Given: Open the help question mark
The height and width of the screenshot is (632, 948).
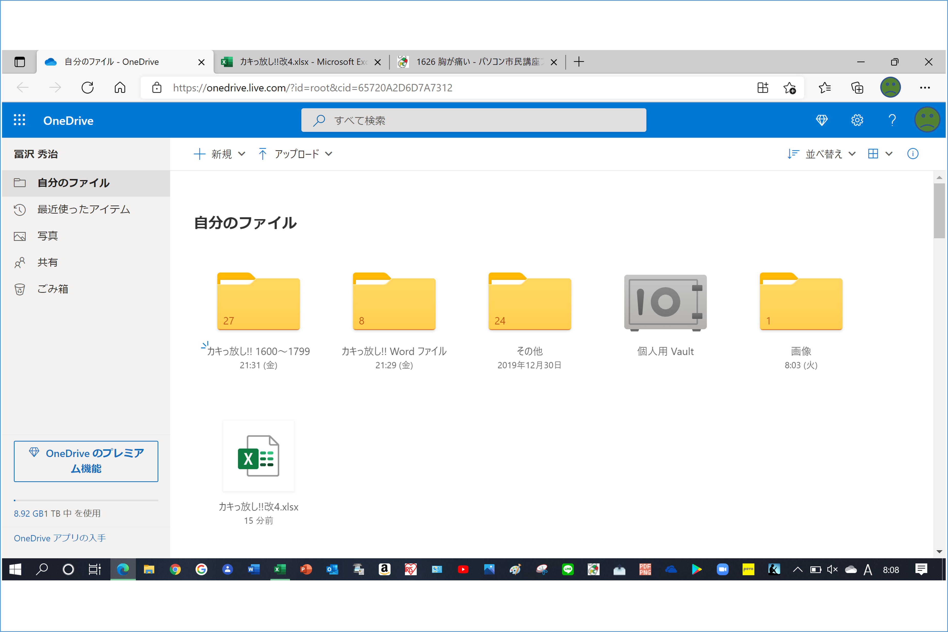Looking at the screenshot, I should [x=892, y=120].
